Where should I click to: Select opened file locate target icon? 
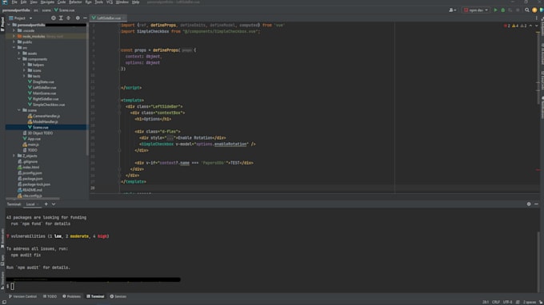(54, 18)
